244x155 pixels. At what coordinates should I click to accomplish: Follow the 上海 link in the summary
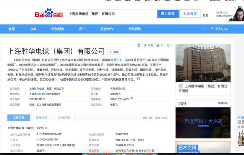click(62, 60)
